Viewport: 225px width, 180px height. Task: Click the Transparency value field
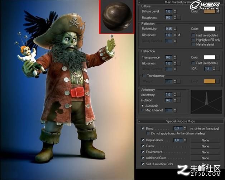[169, 57]
